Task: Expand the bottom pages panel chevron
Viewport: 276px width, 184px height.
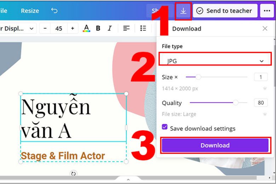Action: 128,180
